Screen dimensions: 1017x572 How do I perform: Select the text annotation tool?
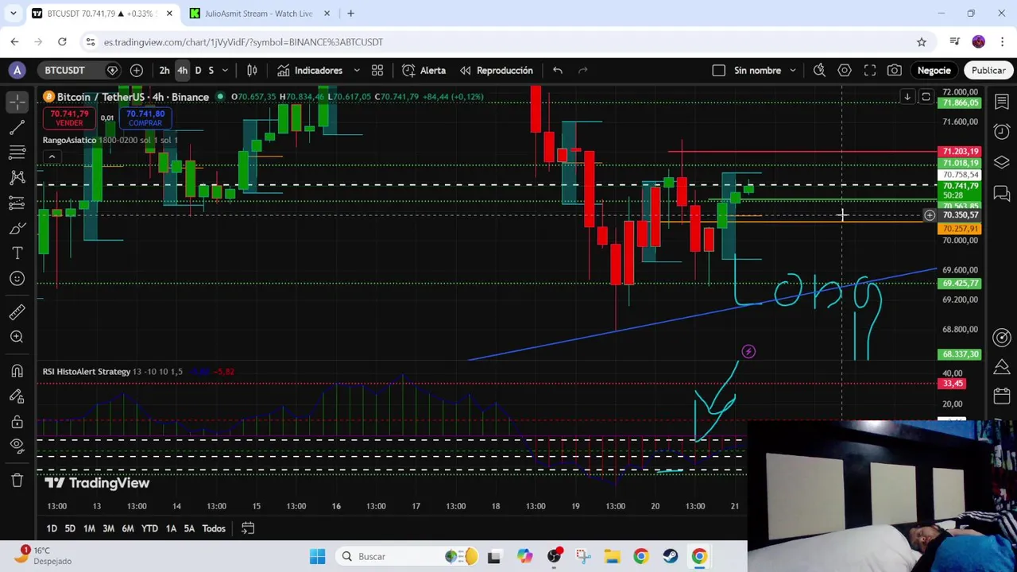click(17, 253)
